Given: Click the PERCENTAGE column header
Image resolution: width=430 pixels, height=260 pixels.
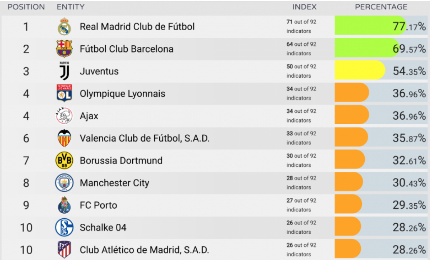Looking at the screenshot, I should [x=381, y=7].
